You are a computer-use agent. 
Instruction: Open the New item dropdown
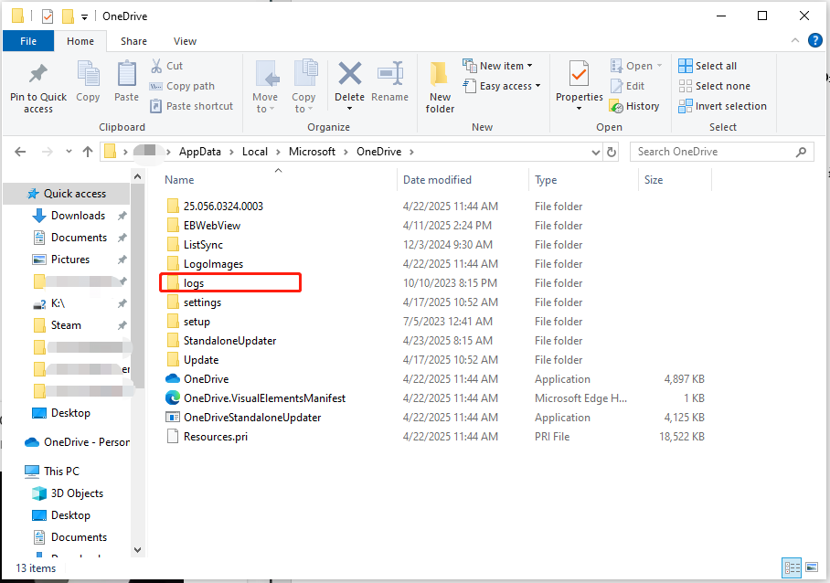coord(497,66)
